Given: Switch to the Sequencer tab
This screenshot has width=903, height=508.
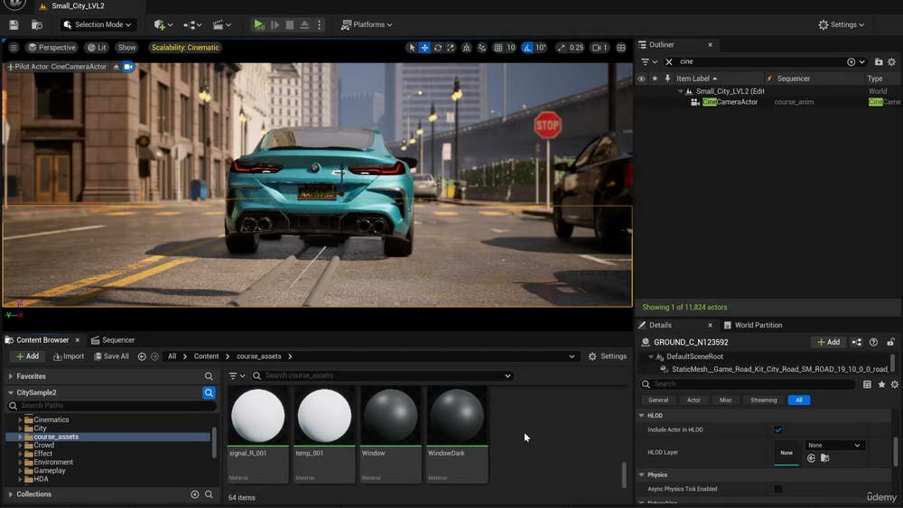Looking at the screenshot, I should (113, 340).
